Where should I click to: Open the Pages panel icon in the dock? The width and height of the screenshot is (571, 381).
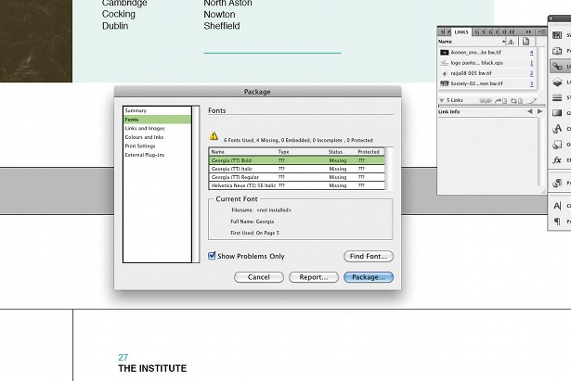[x=557, y=51]
